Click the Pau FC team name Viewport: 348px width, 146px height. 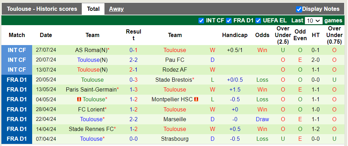[175, 60]
